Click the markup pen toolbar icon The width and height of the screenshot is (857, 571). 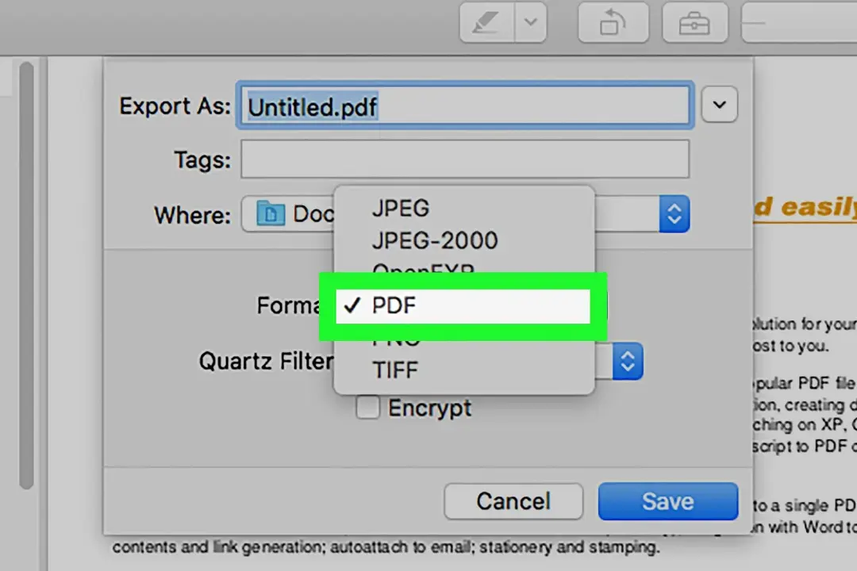487,22
